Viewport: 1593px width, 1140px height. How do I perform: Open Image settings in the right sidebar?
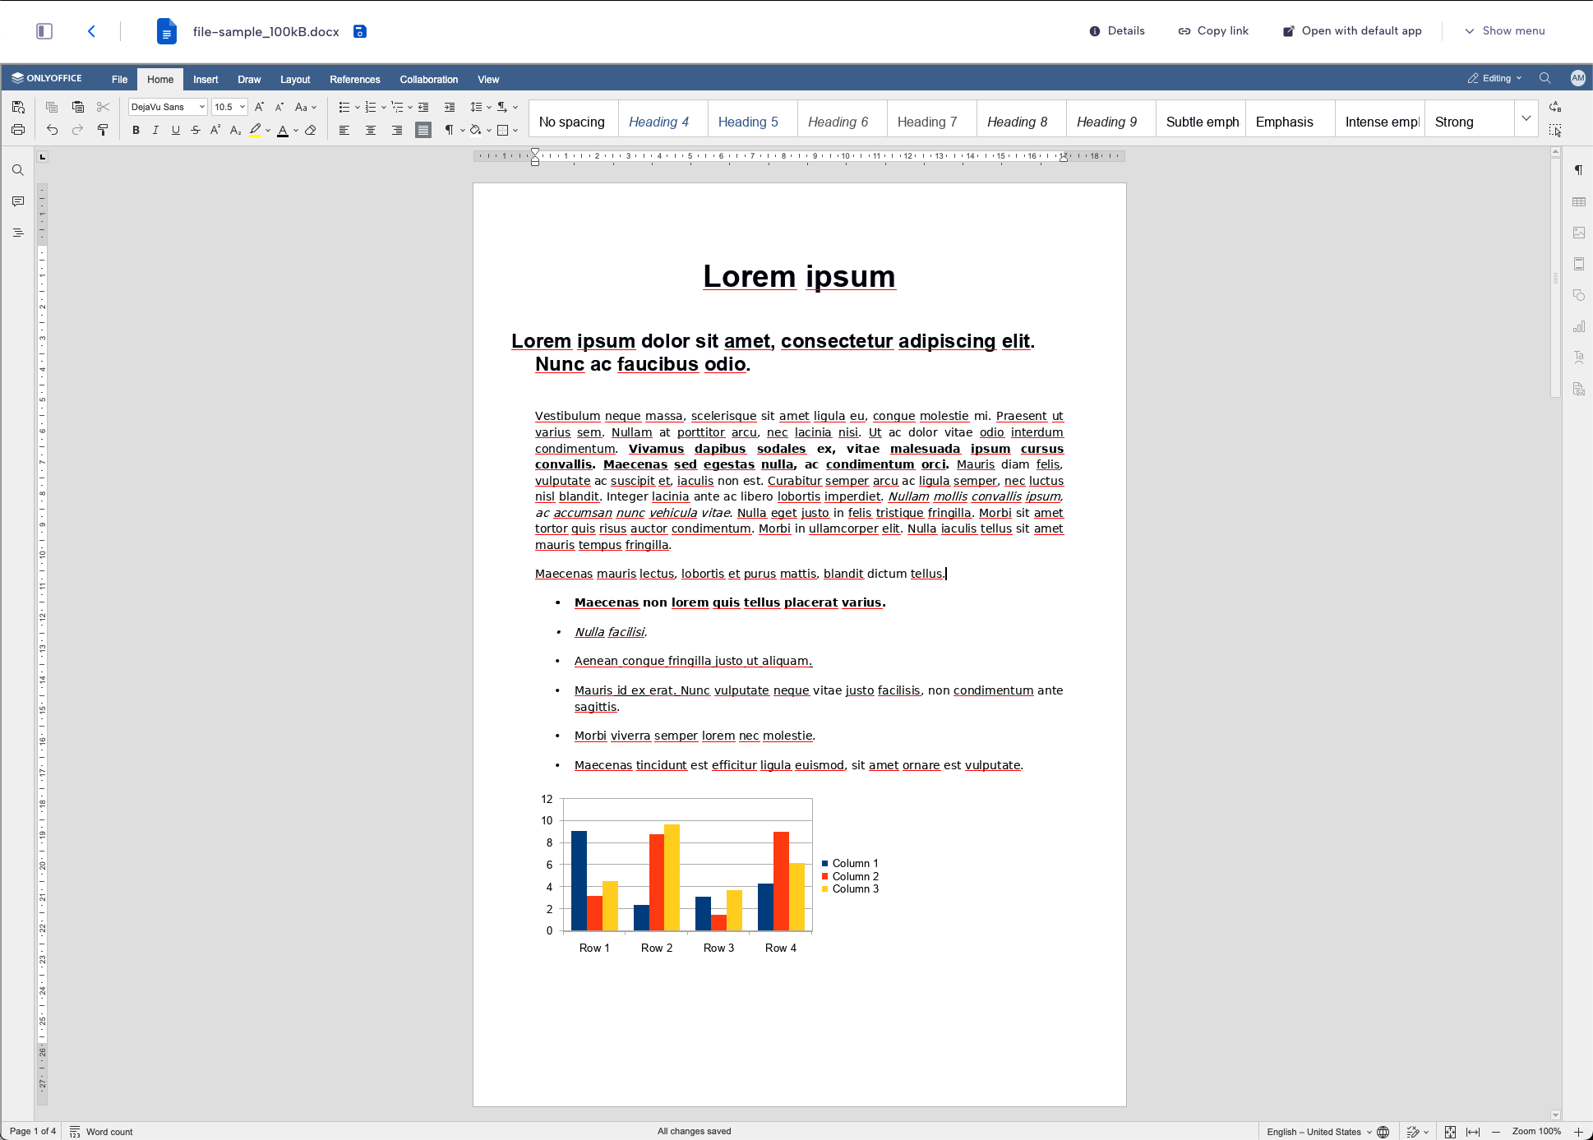(1579, 233)
